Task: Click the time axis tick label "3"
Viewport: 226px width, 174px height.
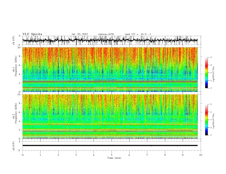Action: (x=76, y=155)
